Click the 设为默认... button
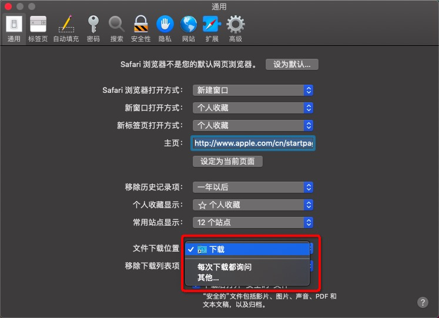Viewport: 439px width, 318px height. (x=291, y=65)
